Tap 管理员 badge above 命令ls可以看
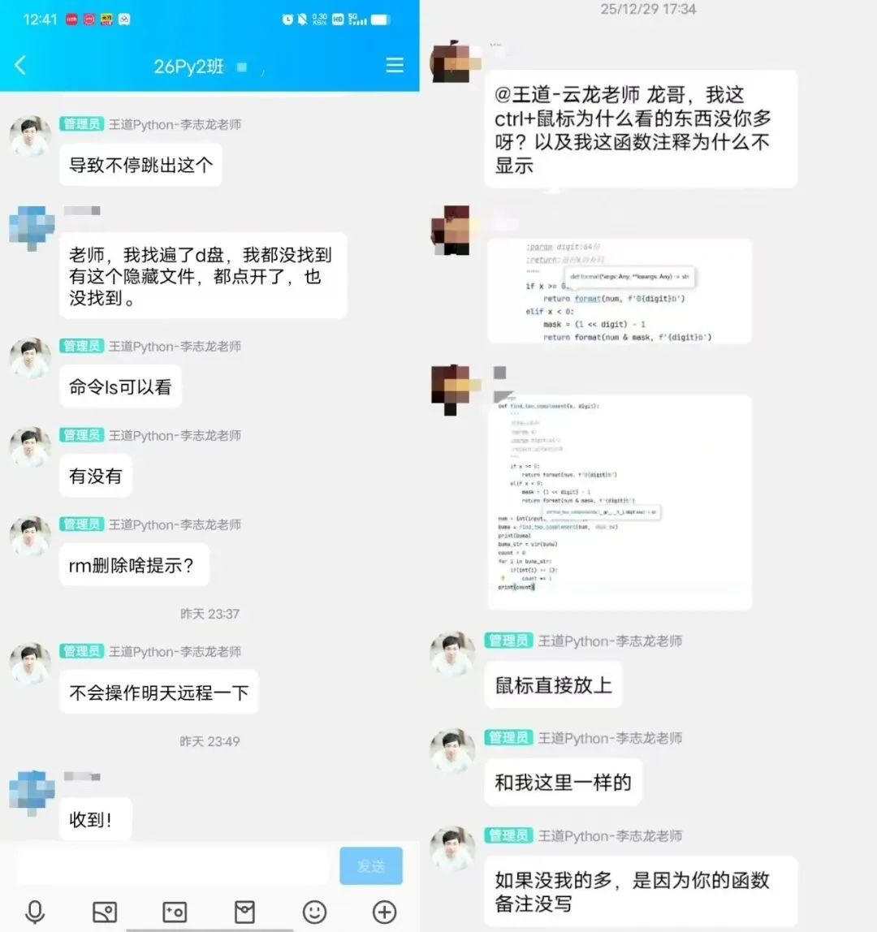The width and height of the screenshot is (877, 932). (81, 346)
